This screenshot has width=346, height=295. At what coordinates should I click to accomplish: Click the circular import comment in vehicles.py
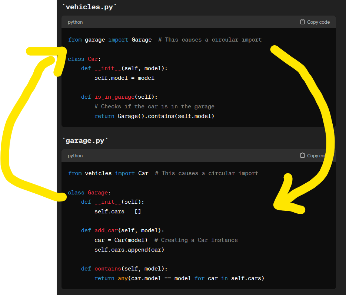point(210,40)
